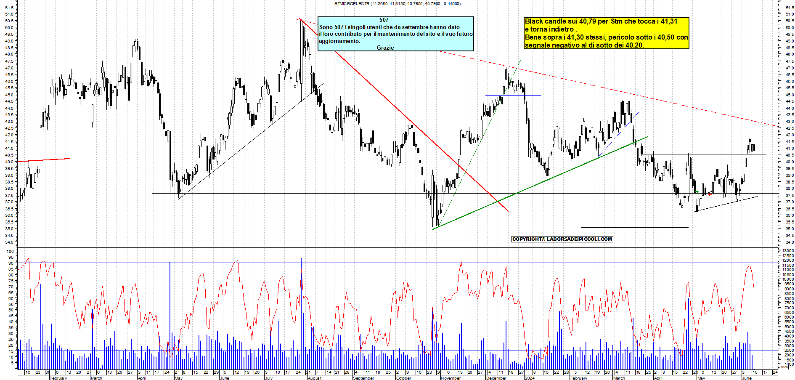Click the '10000' volume scale value
795x380 pixels.
click(788, 279)
